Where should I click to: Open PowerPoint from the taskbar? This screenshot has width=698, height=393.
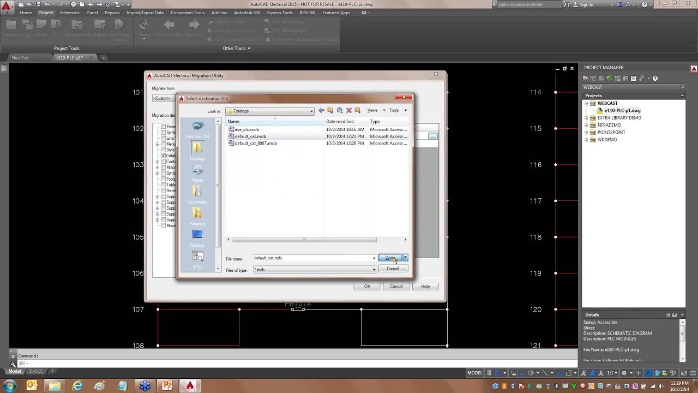coord(167,386)
